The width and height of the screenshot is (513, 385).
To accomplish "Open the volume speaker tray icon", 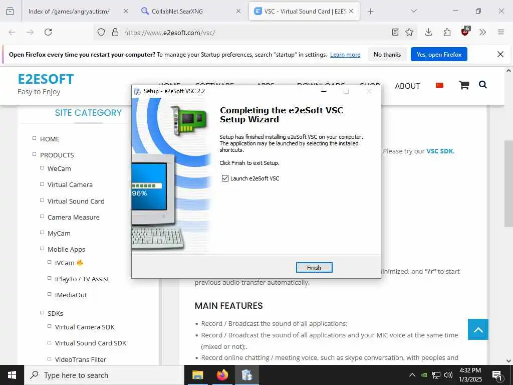I will (x=448, y=375).
